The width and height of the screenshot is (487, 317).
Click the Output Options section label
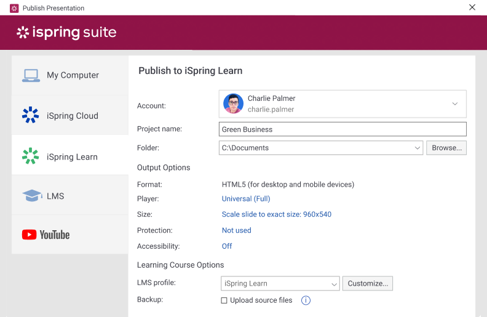(x=164, y=167)
